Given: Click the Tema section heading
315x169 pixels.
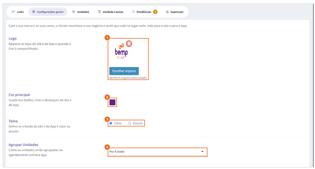Looking at the screenshot, I should pyautogui.click(x=13, y=121).
